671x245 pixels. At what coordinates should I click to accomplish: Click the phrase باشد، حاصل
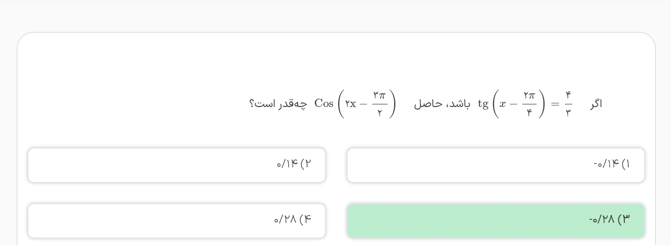442,104
